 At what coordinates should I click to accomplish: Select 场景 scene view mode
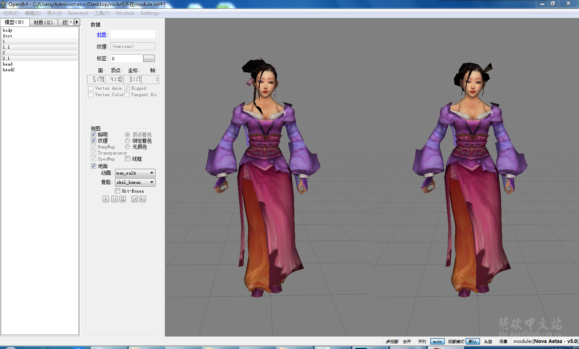click(x=503, y=341)
